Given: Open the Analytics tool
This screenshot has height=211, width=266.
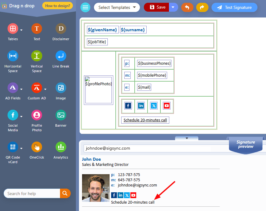Looking at the screenshot, I should pyautogui.click(x=61, y=147).
